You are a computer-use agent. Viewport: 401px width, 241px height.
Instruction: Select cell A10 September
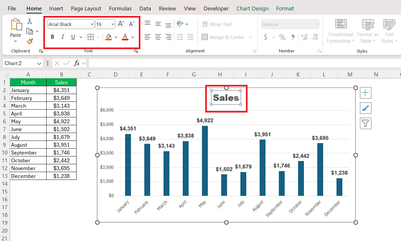click(28, 153)
